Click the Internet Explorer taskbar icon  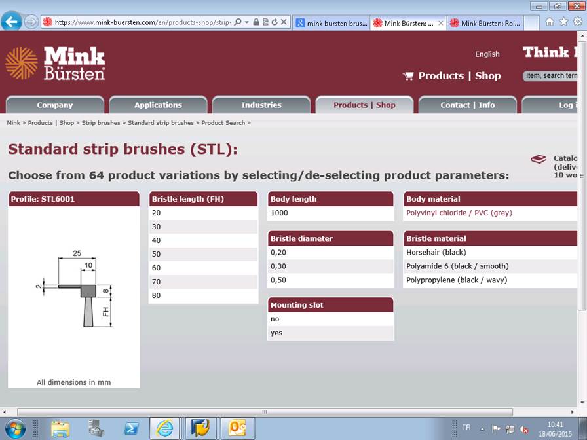(x=164, y=429)
